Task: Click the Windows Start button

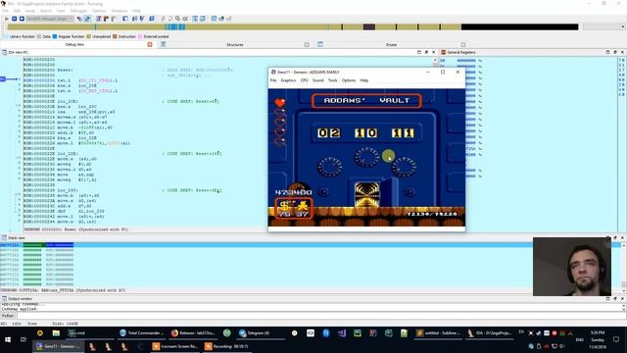Action: pos(7,339)
